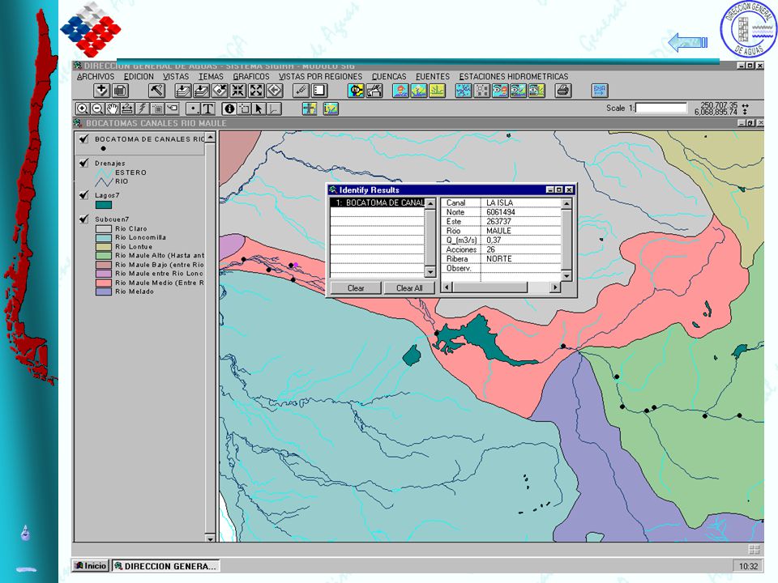Click the Rio Claro legend color swatch
This screenshot has width=778, height=583.
[x=103, y=228]
